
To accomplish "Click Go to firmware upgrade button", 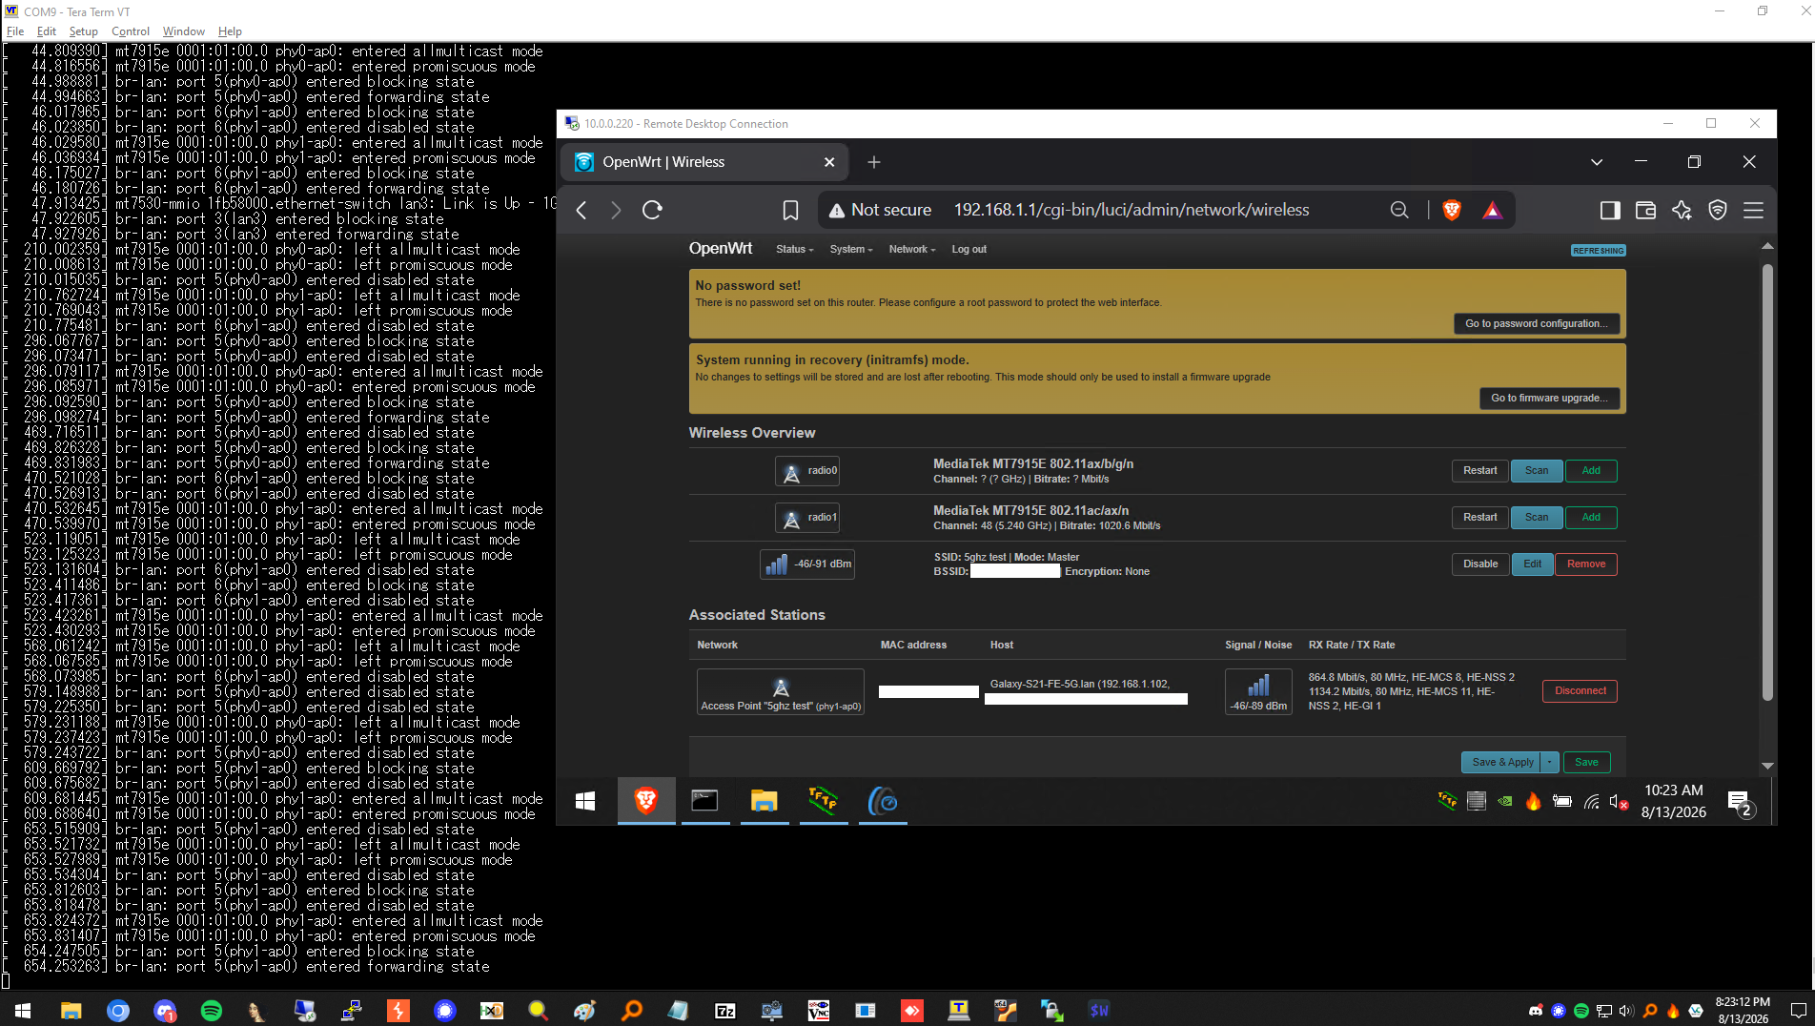I will (x=1550, y=399).
